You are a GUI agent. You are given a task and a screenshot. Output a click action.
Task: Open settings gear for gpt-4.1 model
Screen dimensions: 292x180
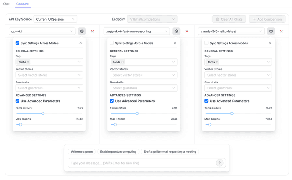[x=82, y=31]
